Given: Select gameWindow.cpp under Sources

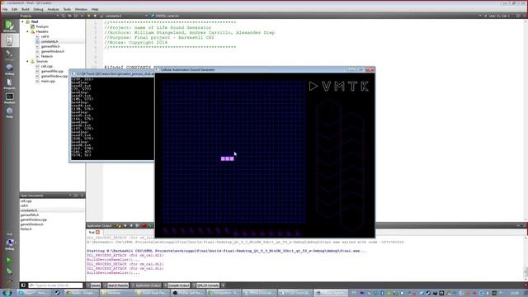Looking at the screenshot, I should click(x=54, y=76).
